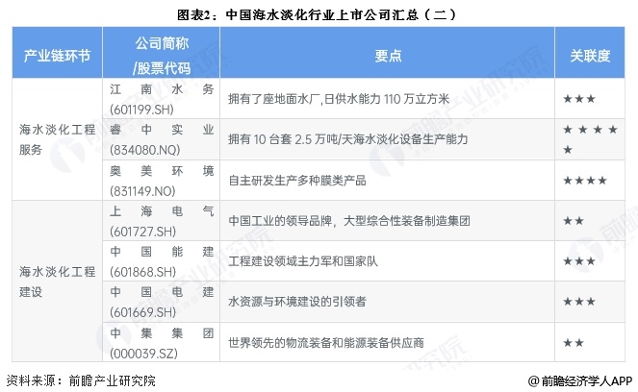
Task: Click stock code (000039.SZ)
Action: click(143, 353)
